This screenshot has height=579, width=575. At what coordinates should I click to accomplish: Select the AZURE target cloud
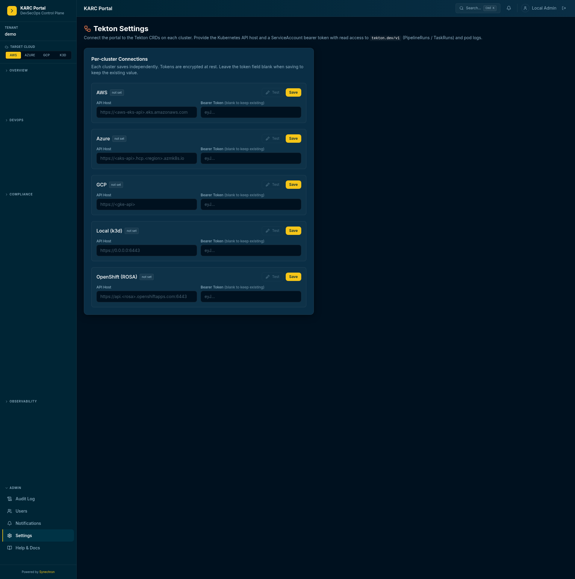click(x=30, y=55)
